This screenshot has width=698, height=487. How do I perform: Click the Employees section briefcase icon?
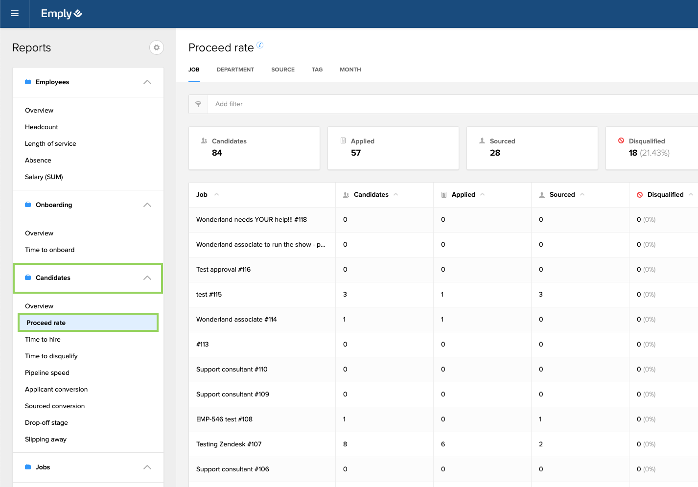point(28,82)
